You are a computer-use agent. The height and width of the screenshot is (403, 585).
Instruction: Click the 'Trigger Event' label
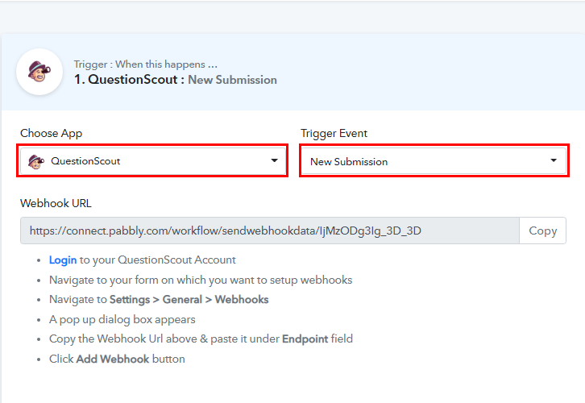[x=334, y=133]
